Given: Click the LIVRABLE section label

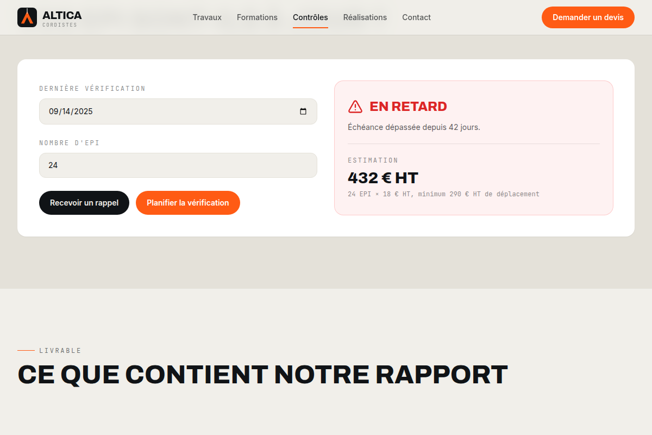Looking at the screenshot, I should [x=60, y=351].
